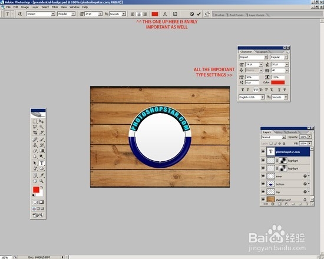Viewport: 324px width, 259px height.
Task: Select the Rectangular Marquee tool
Action: tap(35, 122)
